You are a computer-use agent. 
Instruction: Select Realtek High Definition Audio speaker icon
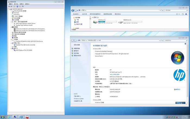point(15,25)
